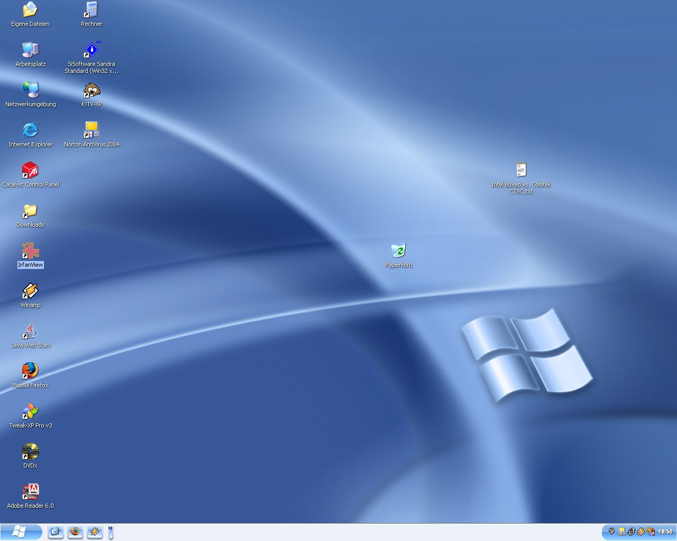The height and width of the screenshot is (541, 677).
Task: Select the IrfanView desktop shortcut
Action: point(30,251)
